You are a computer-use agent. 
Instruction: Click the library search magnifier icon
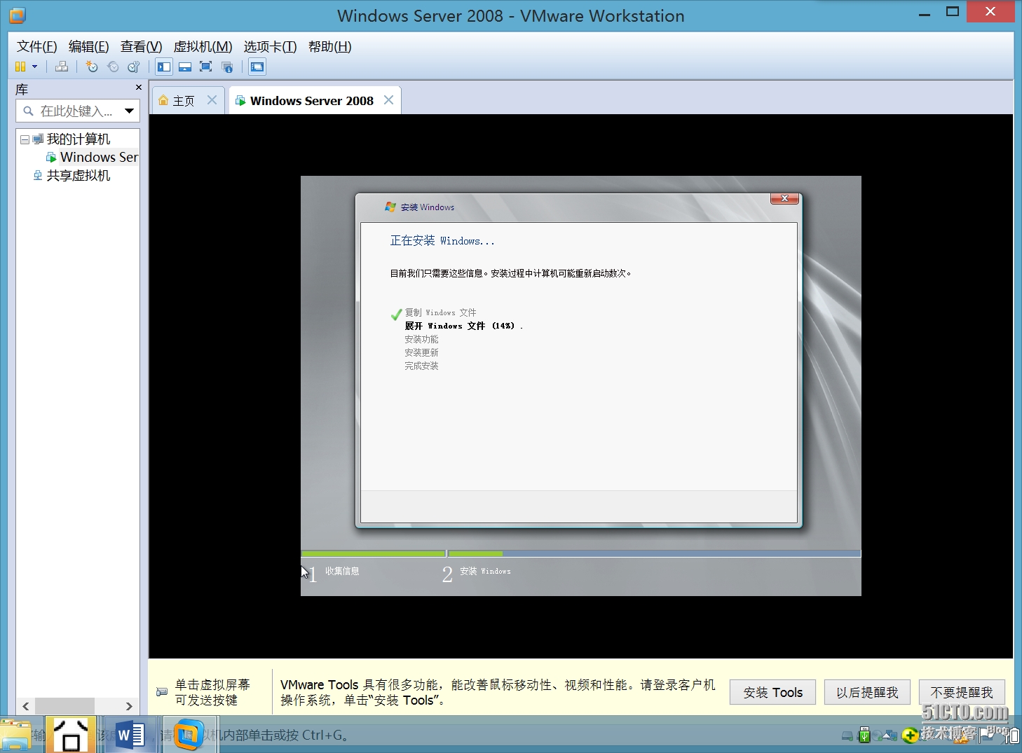[28, 111]
